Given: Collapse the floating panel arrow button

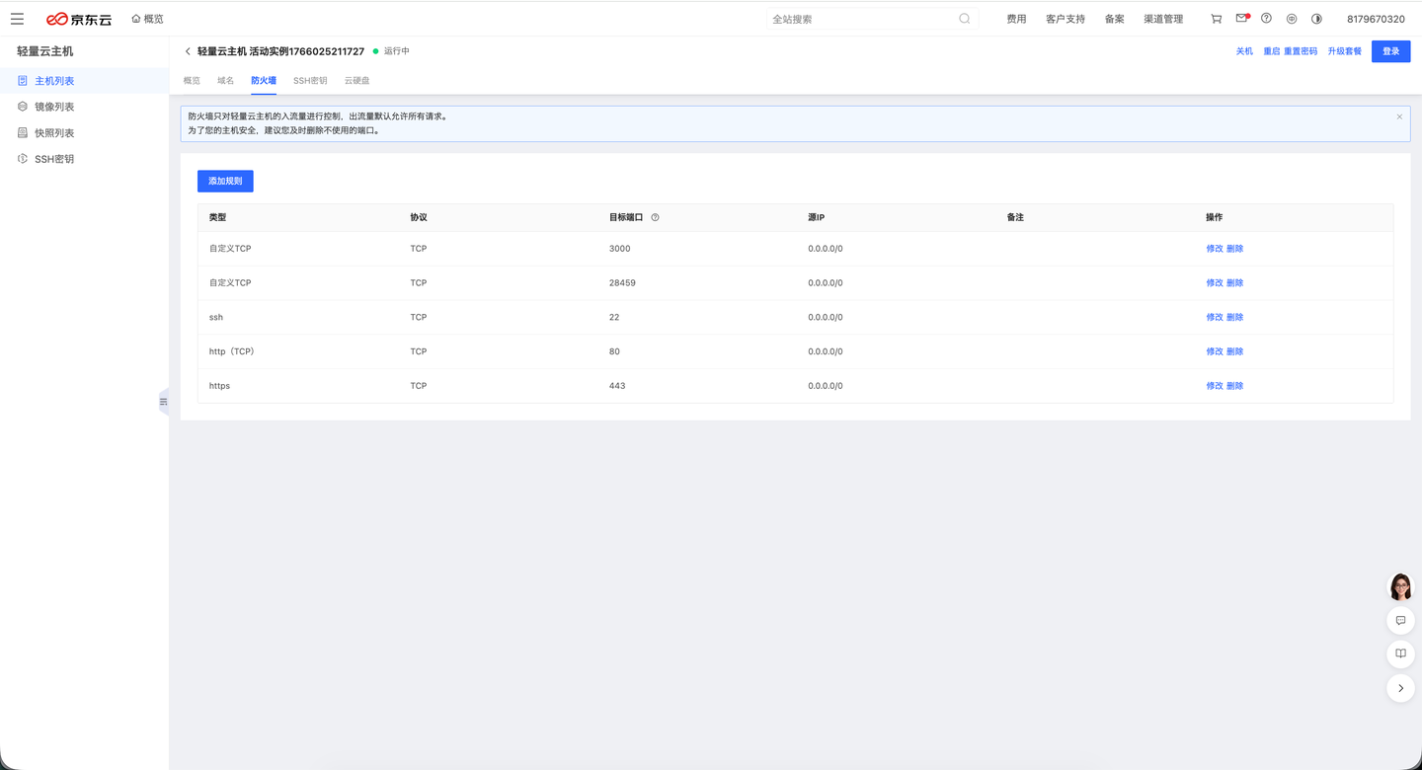Looking at the screenshot, I should pyautogui.click(x=1400, y=688).
